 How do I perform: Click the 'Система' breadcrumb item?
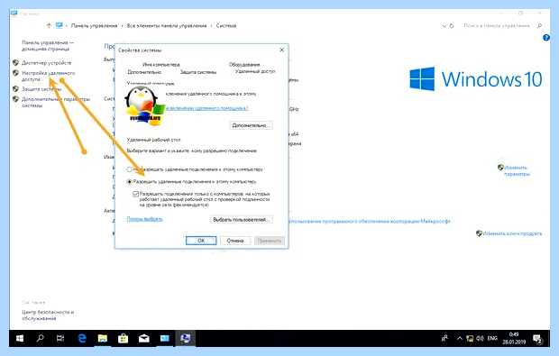pyautogui.click(x=226, y=25)
